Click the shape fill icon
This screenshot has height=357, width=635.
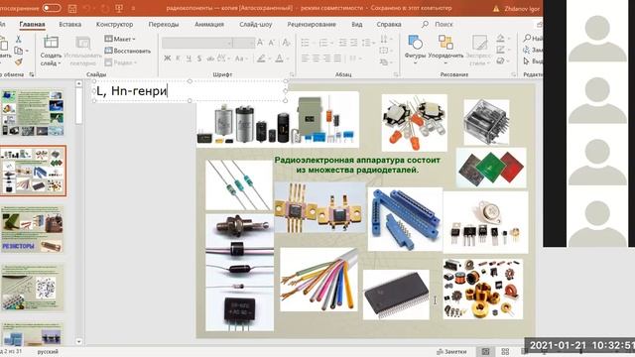click(x=501, y=39)
